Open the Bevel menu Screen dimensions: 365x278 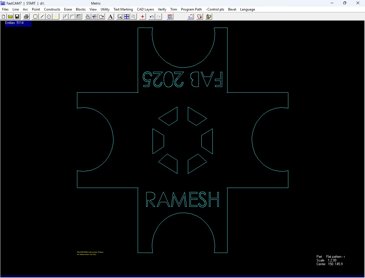232,9
